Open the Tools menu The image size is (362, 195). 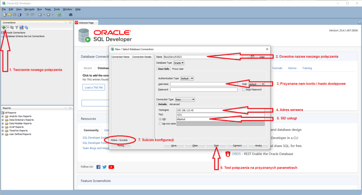[57, 9]
